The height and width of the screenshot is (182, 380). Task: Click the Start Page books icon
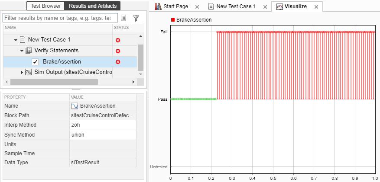pyautogui.click(x=158, y=6)
